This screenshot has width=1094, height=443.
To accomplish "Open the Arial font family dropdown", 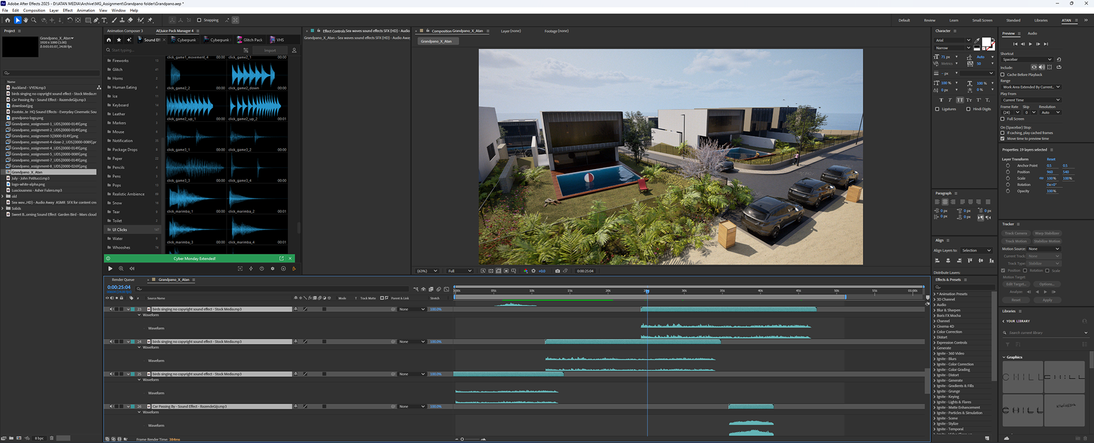I will click(x=953, y=40).
